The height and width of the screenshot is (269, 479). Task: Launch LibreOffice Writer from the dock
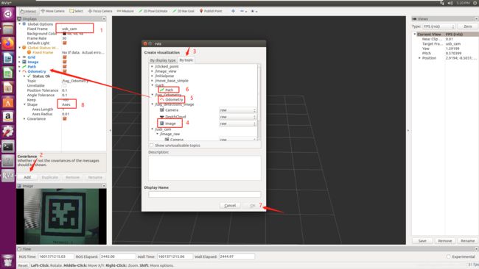(8, 58)
